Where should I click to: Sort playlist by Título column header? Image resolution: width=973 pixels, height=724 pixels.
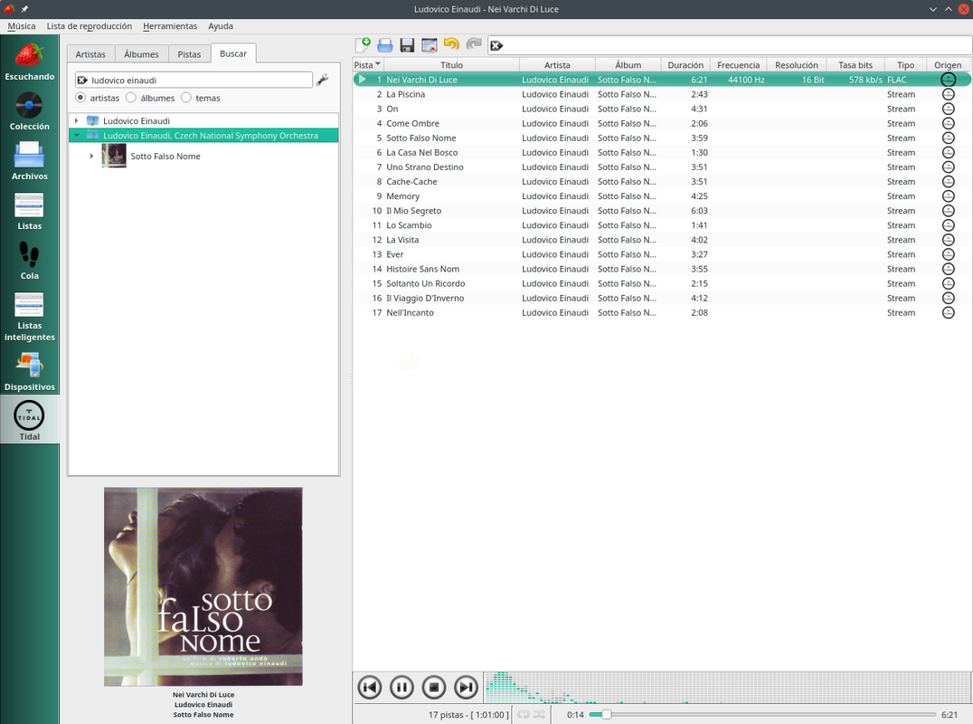point(452,64)
